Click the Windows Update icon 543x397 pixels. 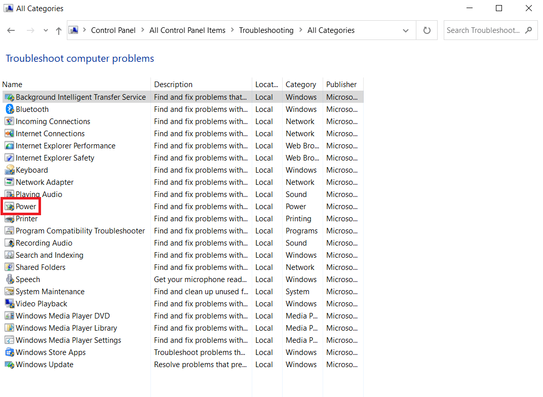[x=9, y=365]
